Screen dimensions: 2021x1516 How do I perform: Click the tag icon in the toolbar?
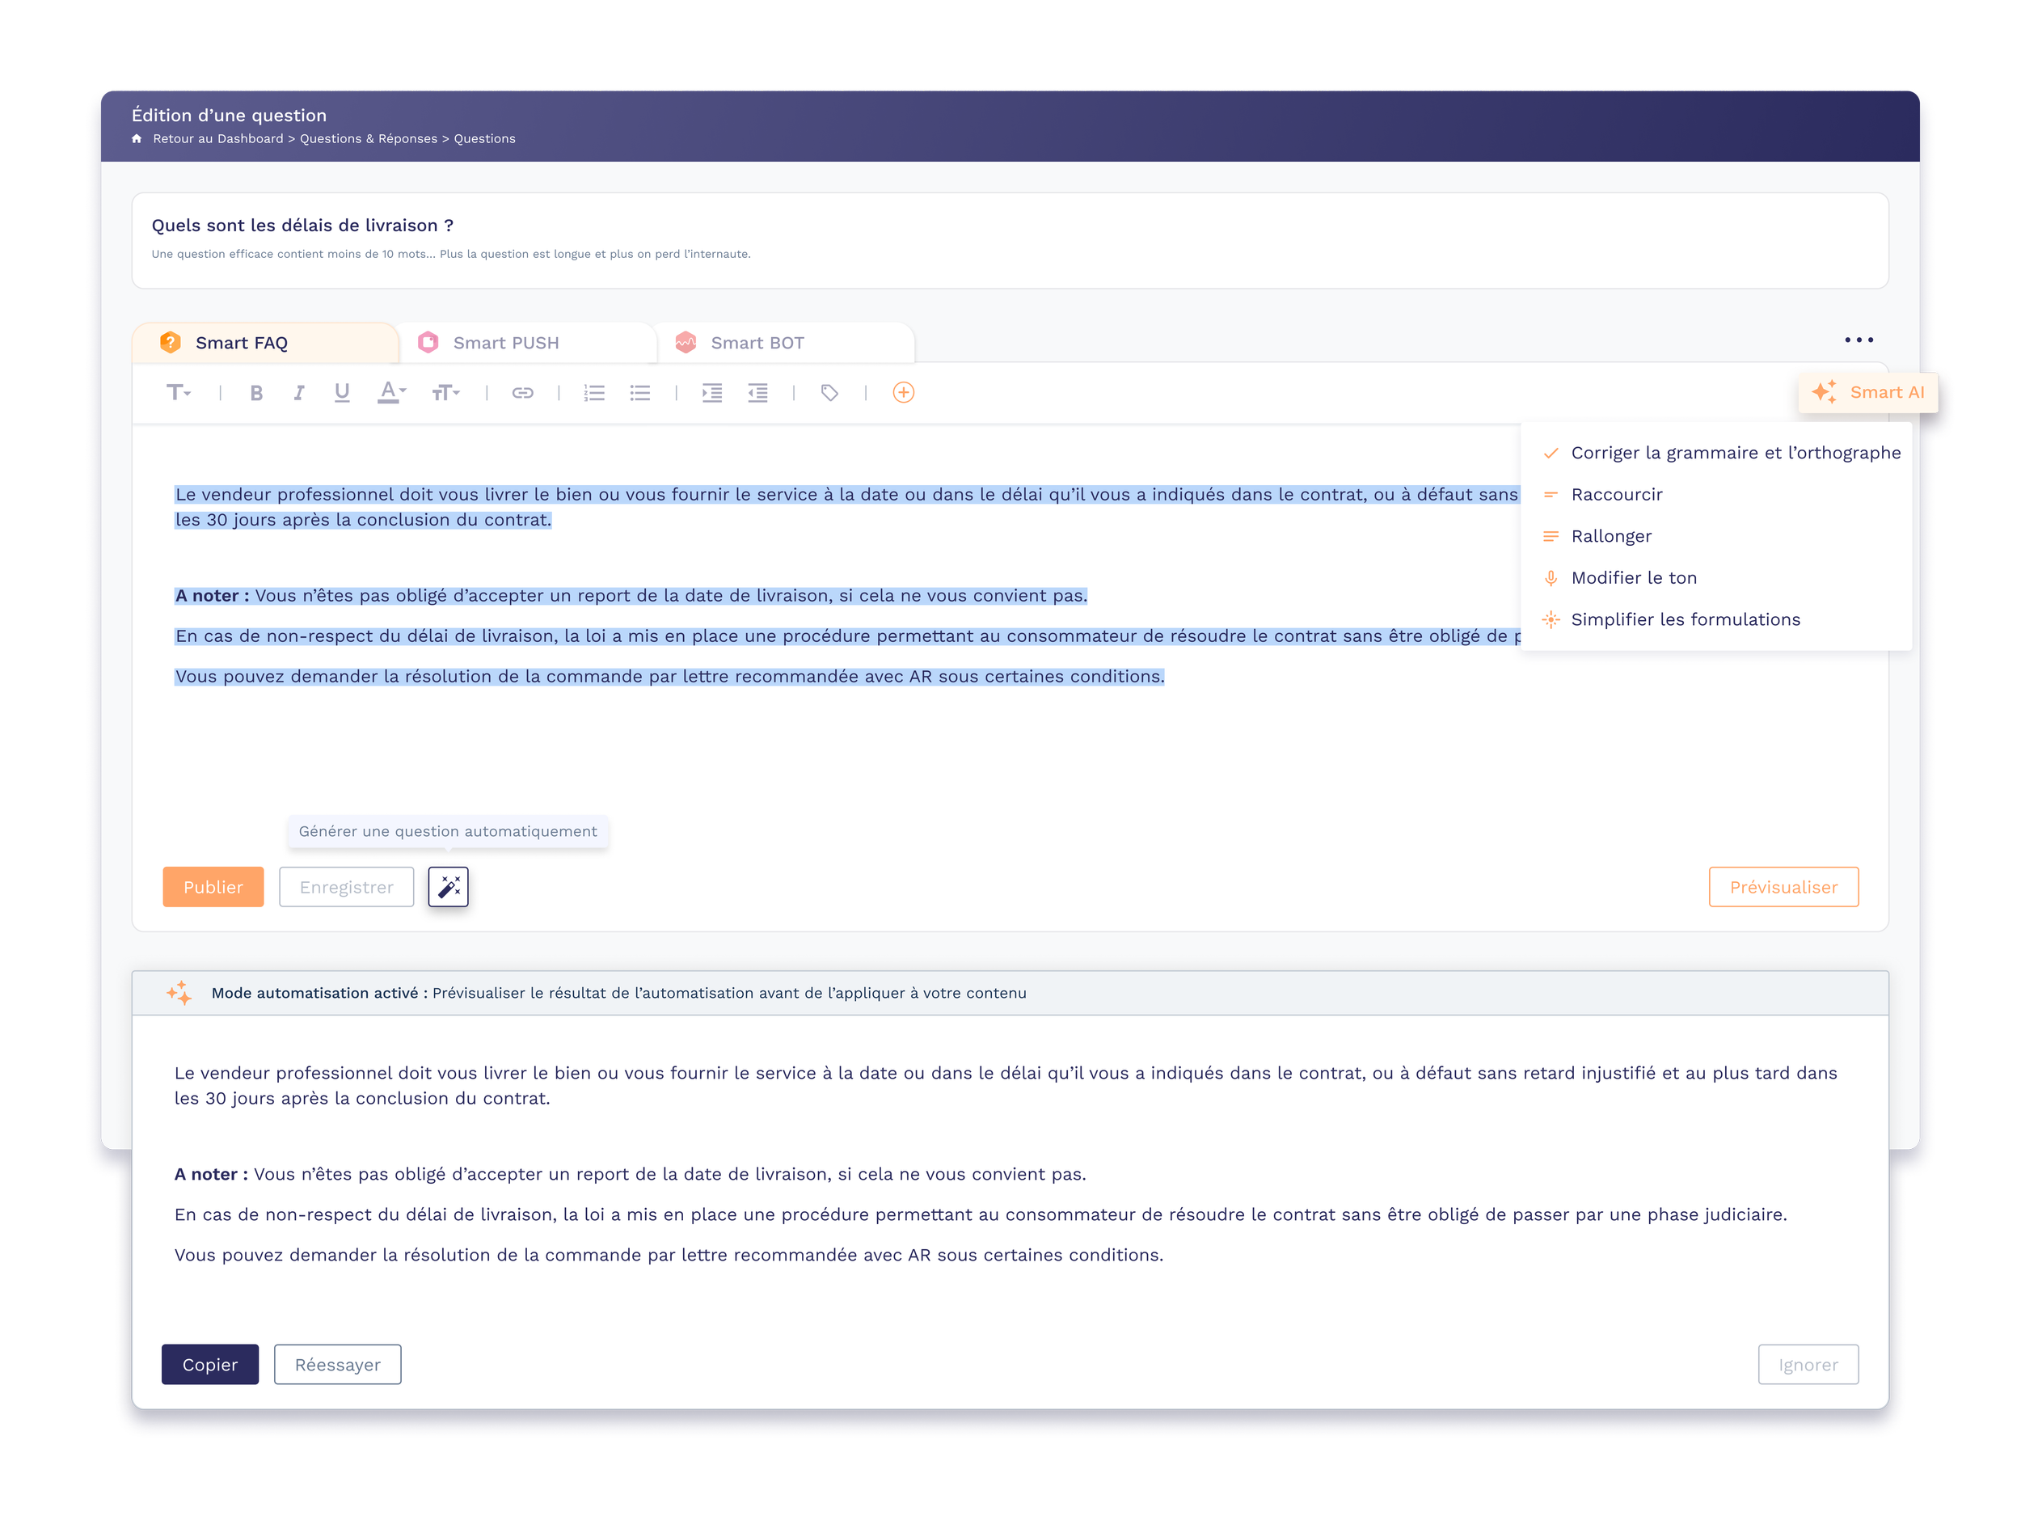click(x=829, y=393)
